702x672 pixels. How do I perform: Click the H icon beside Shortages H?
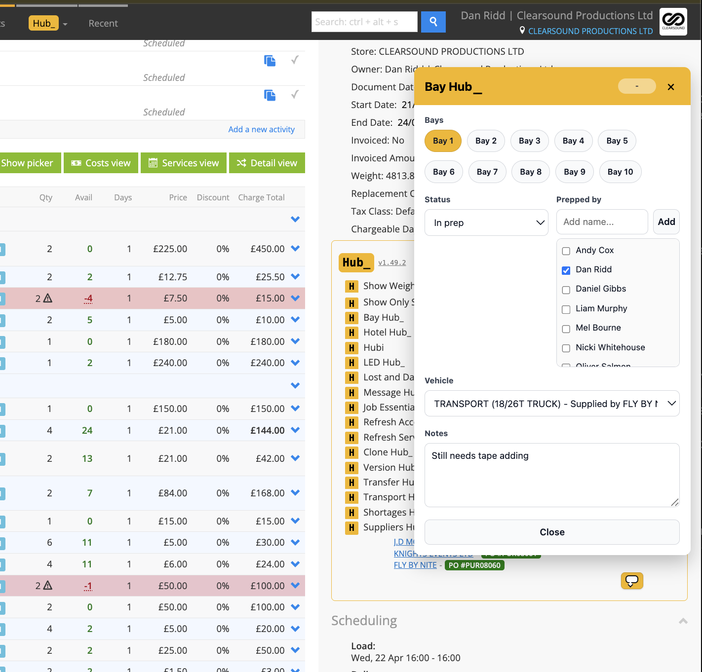point(351,513)
